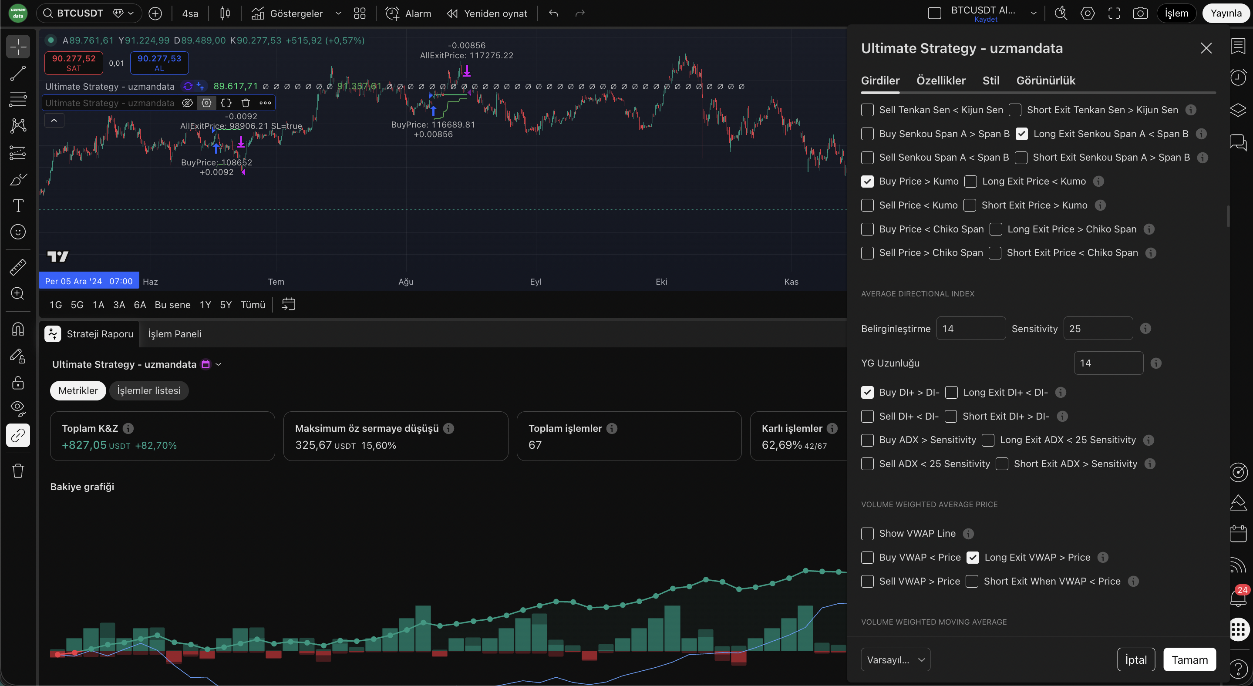This screenshot has width=1253, height=686.
Task: Delete strategy using legend trash icon
Action: point(246,103)
